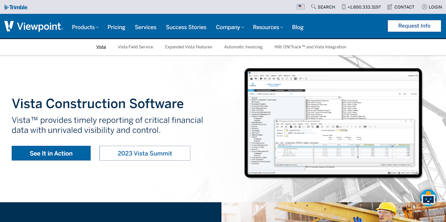Click the SEARCH link text
The width and height of the screenshot is (446, 222).
tap(326, 7)
